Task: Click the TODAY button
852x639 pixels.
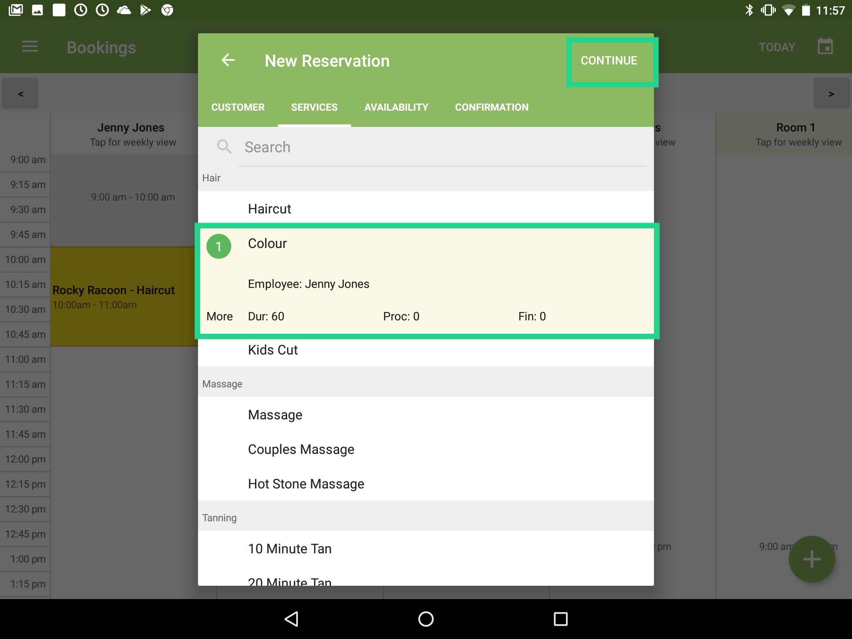Action: click(777, 47)
